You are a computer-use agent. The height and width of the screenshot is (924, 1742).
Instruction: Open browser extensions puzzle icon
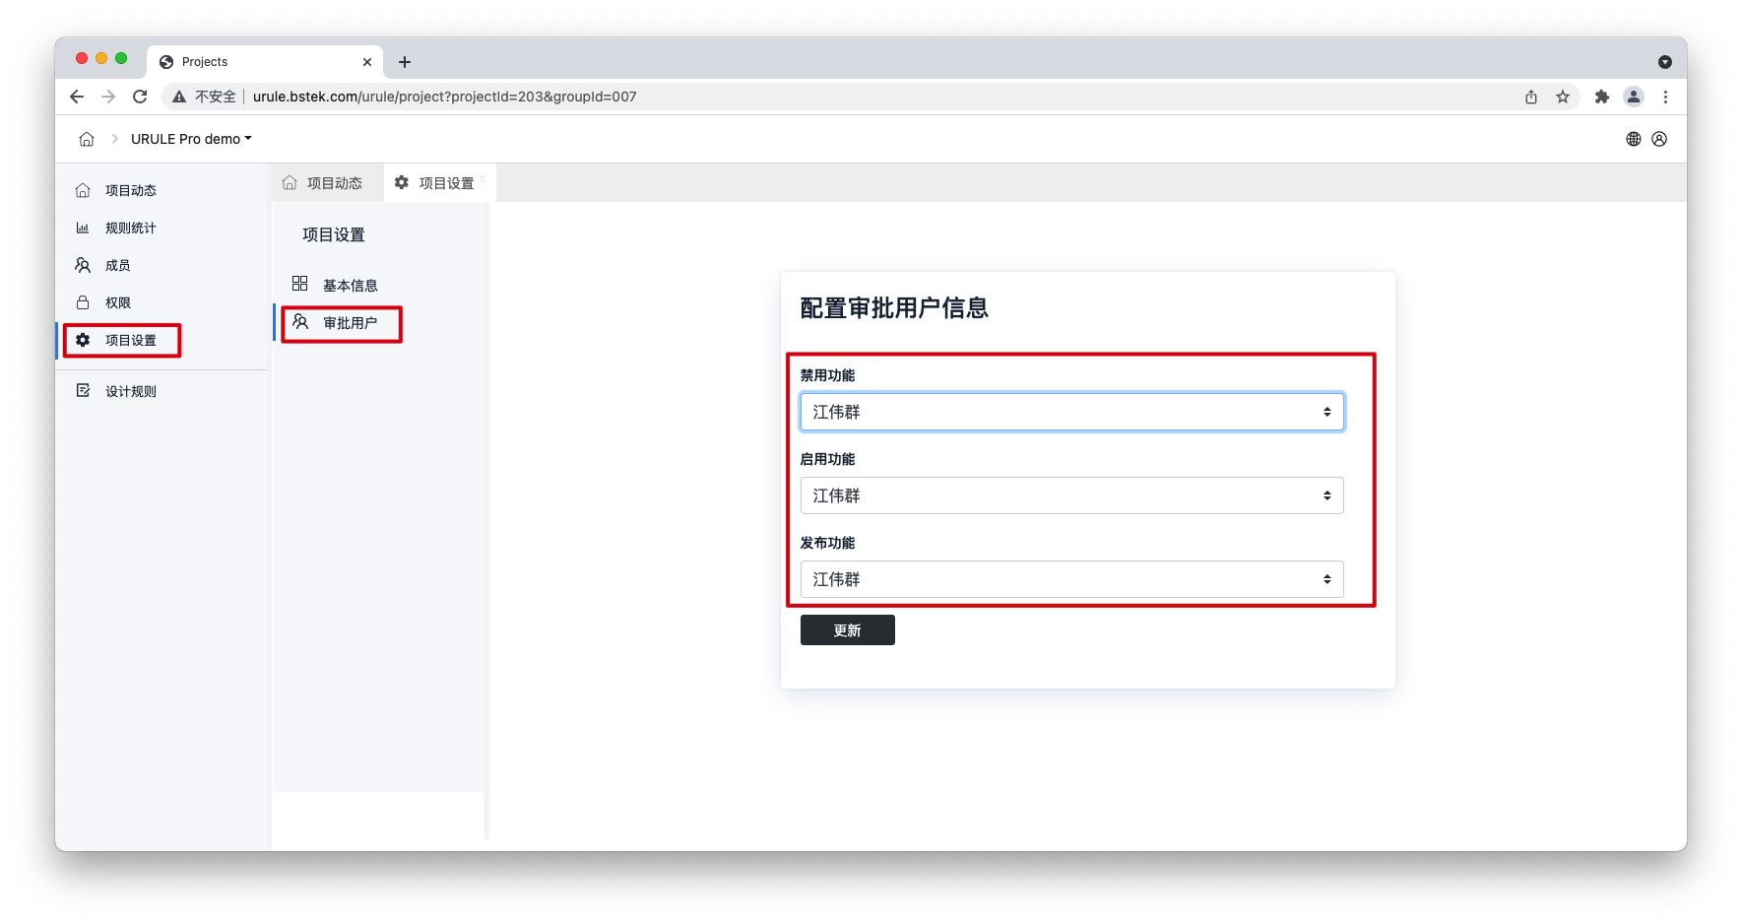click(x=1602, y=97)
